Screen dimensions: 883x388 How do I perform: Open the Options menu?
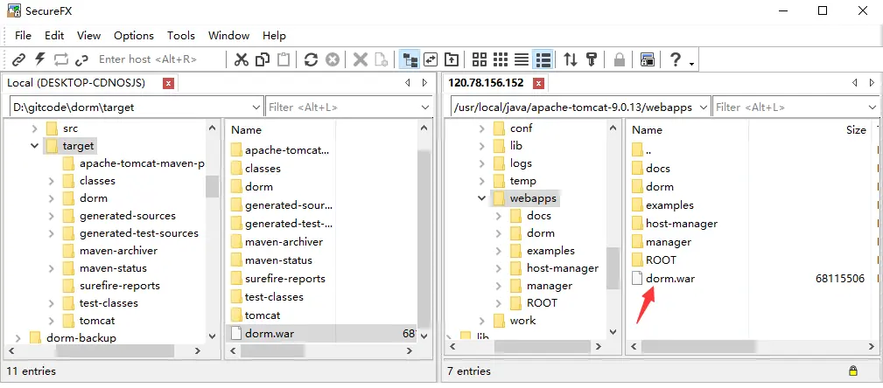pos(134,36)
